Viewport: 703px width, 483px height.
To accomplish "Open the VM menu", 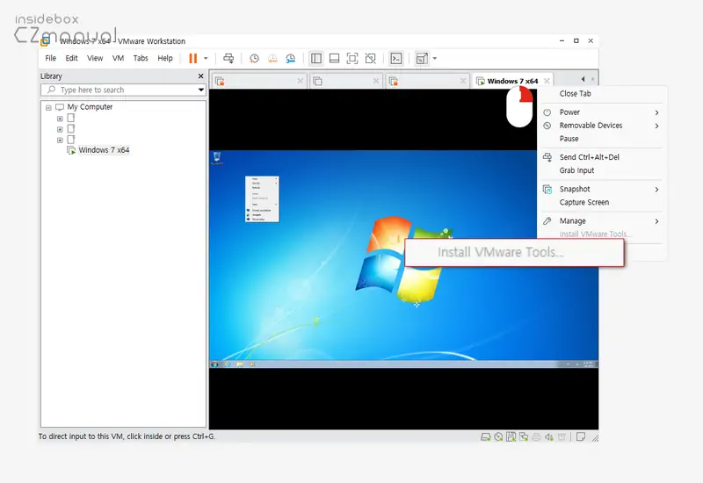I will tap(118, 58).
